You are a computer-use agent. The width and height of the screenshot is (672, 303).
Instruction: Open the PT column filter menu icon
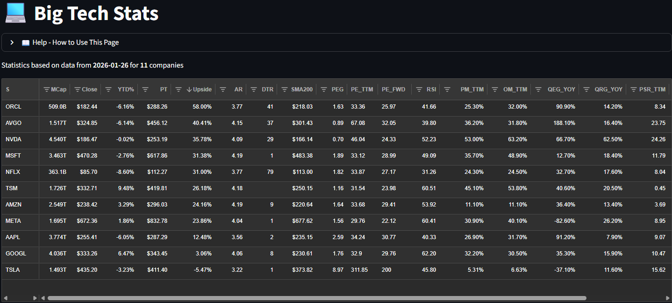click(x=145, y=90)
